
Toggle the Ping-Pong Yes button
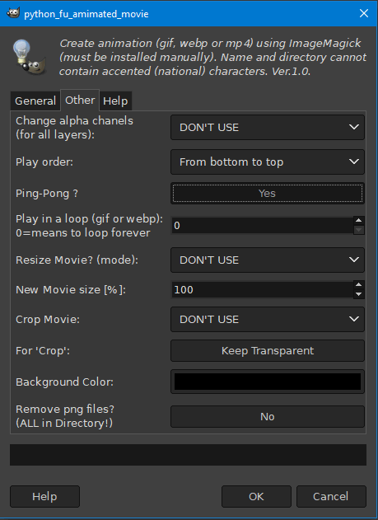coord(268,194)
